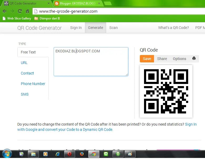The image size is (205, 159).
Task: Open the Share option
Action: pos(162,59)
